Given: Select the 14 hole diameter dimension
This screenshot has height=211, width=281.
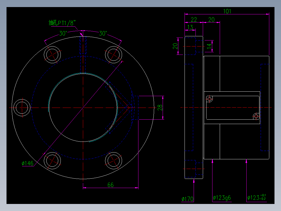Looking at the screenshot, I should 209,46.
